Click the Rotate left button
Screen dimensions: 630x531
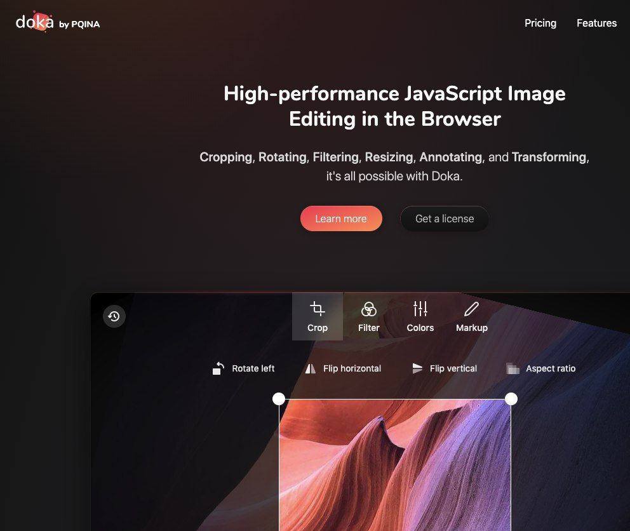pos(243,368)
